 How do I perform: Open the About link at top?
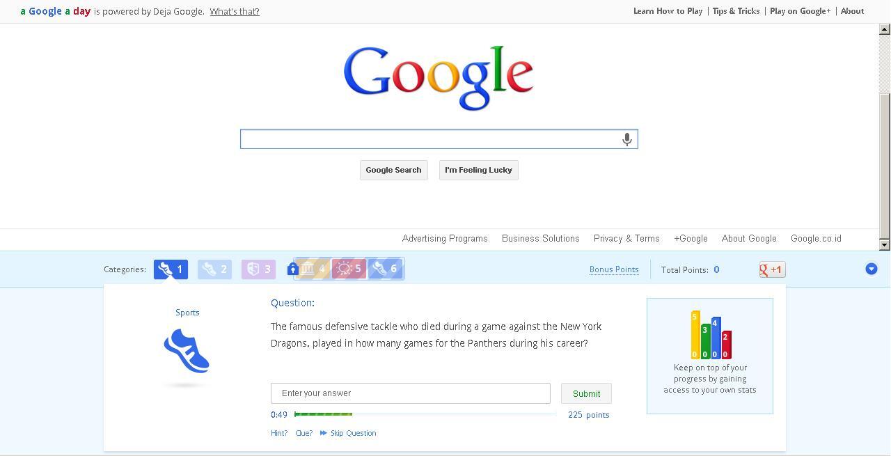[852, 11]
